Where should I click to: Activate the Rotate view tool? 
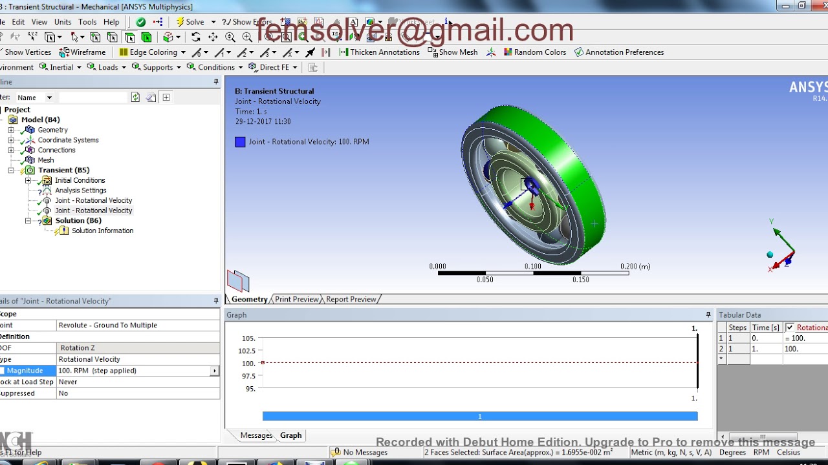pyautogui.click(x=196, y=37)
